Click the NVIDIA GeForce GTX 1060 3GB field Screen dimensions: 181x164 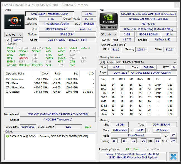(148, 19)
